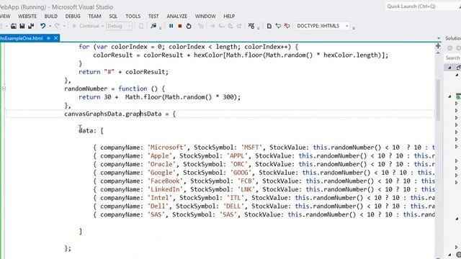
Task: Open the HELP menu
Action: (x=229, y=16)
